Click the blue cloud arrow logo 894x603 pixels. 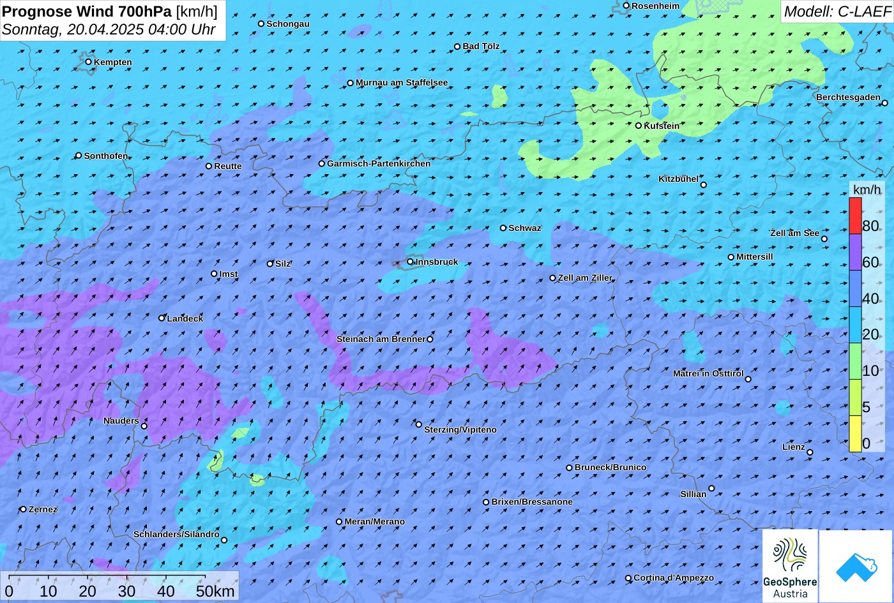coord(856,566)
